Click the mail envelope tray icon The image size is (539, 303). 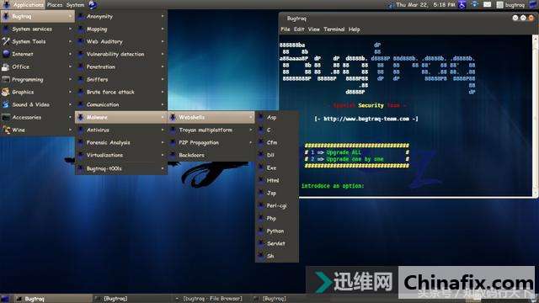[x=487, y=5]
